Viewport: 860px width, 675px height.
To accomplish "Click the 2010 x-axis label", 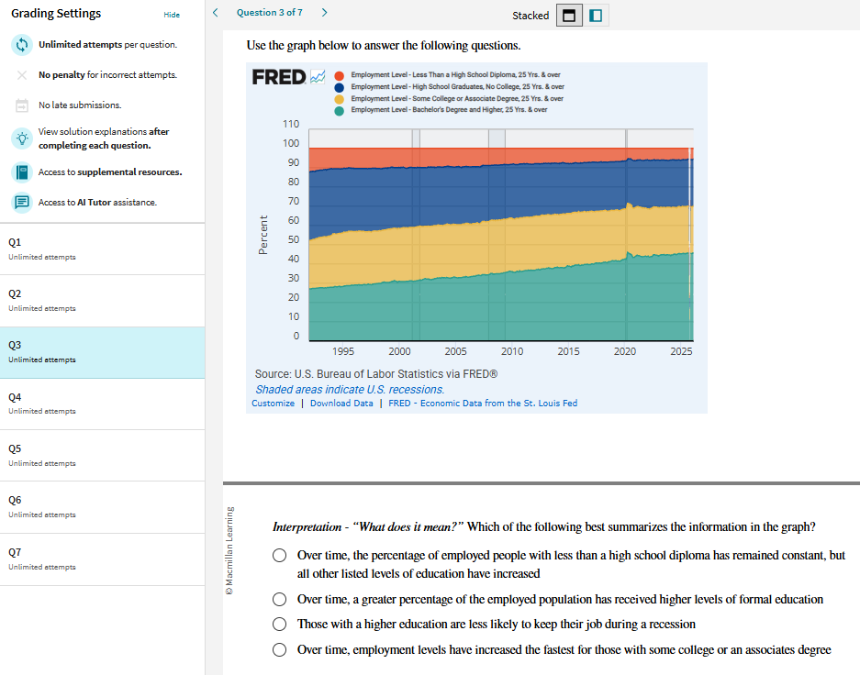I will click(512, 352).
